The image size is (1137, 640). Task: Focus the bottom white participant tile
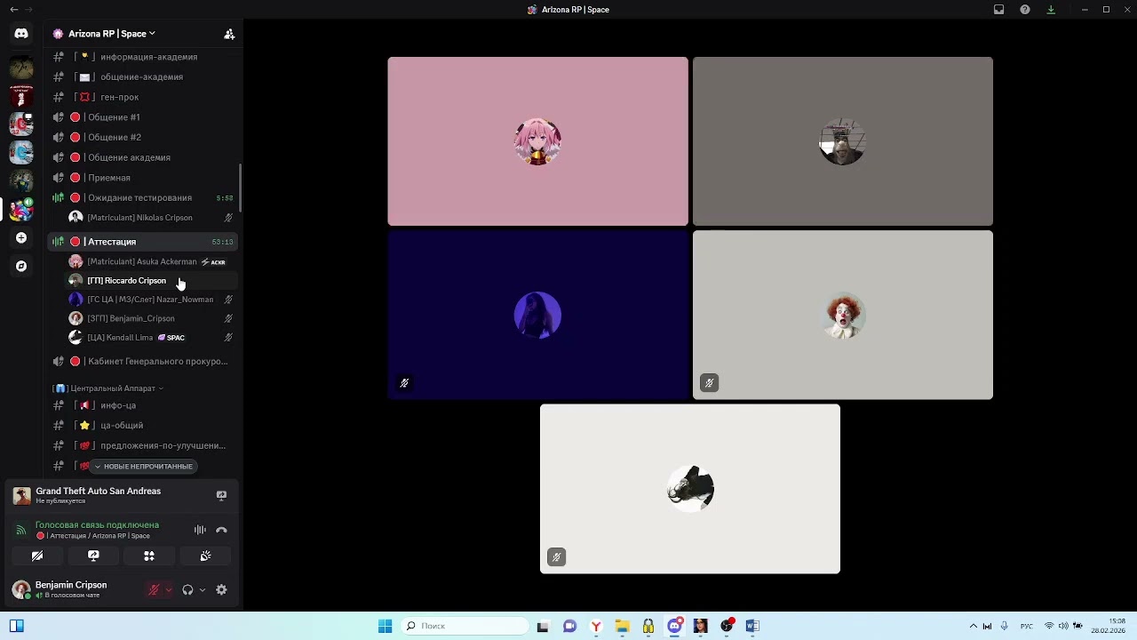click(x=690, y=489)
